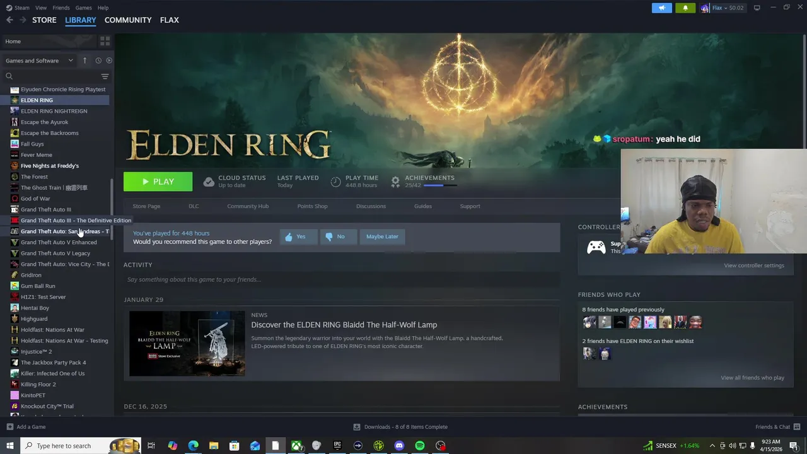Open the Games menu
Viewport: 807px width, 454px height.
point(83,8)
